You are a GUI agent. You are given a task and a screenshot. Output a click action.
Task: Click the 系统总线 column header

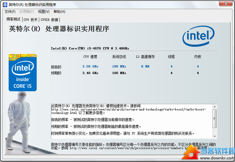coord(119,57)
